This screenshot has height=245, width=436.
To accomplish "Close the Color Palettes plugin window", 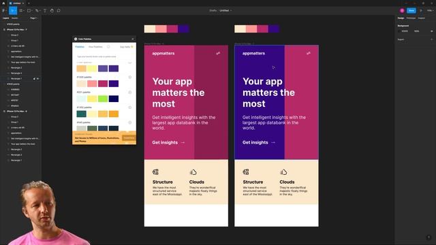I will point(133,39).
